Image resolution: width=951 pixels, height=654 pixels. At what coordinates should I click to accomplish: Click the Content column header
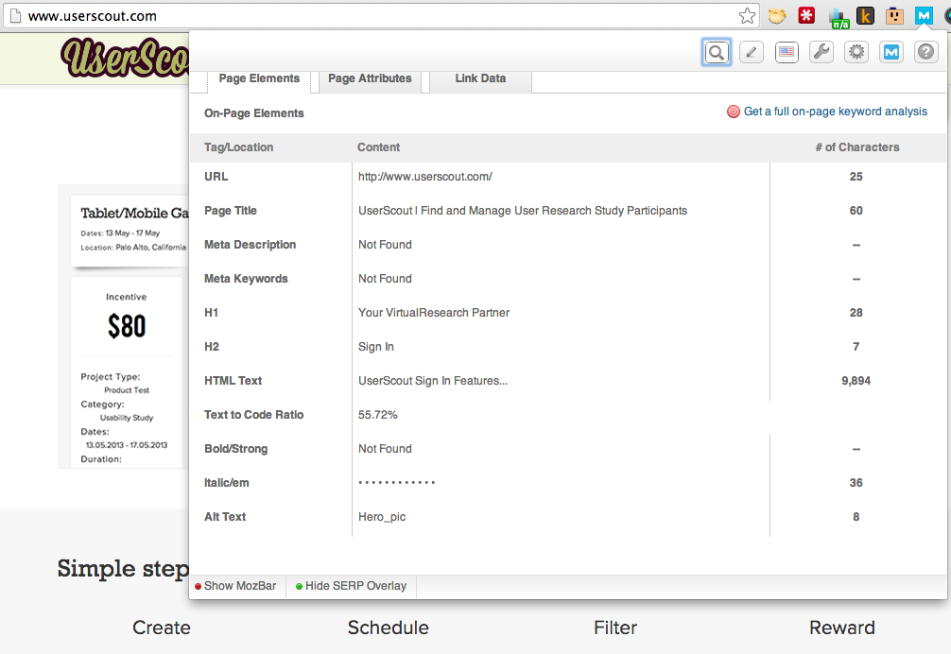click(x=378, y=147)
